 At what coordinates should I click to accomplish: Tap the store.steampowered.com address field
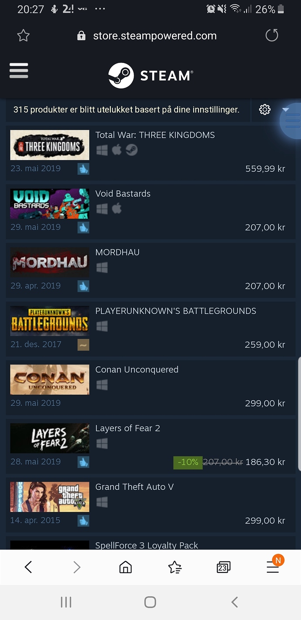tap(155, 36)
